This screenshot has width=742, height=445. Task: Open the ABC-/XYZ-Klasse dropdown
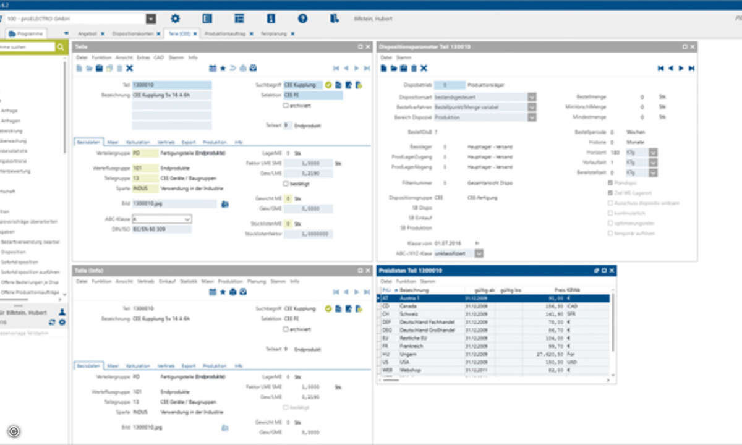click(479, 253)
